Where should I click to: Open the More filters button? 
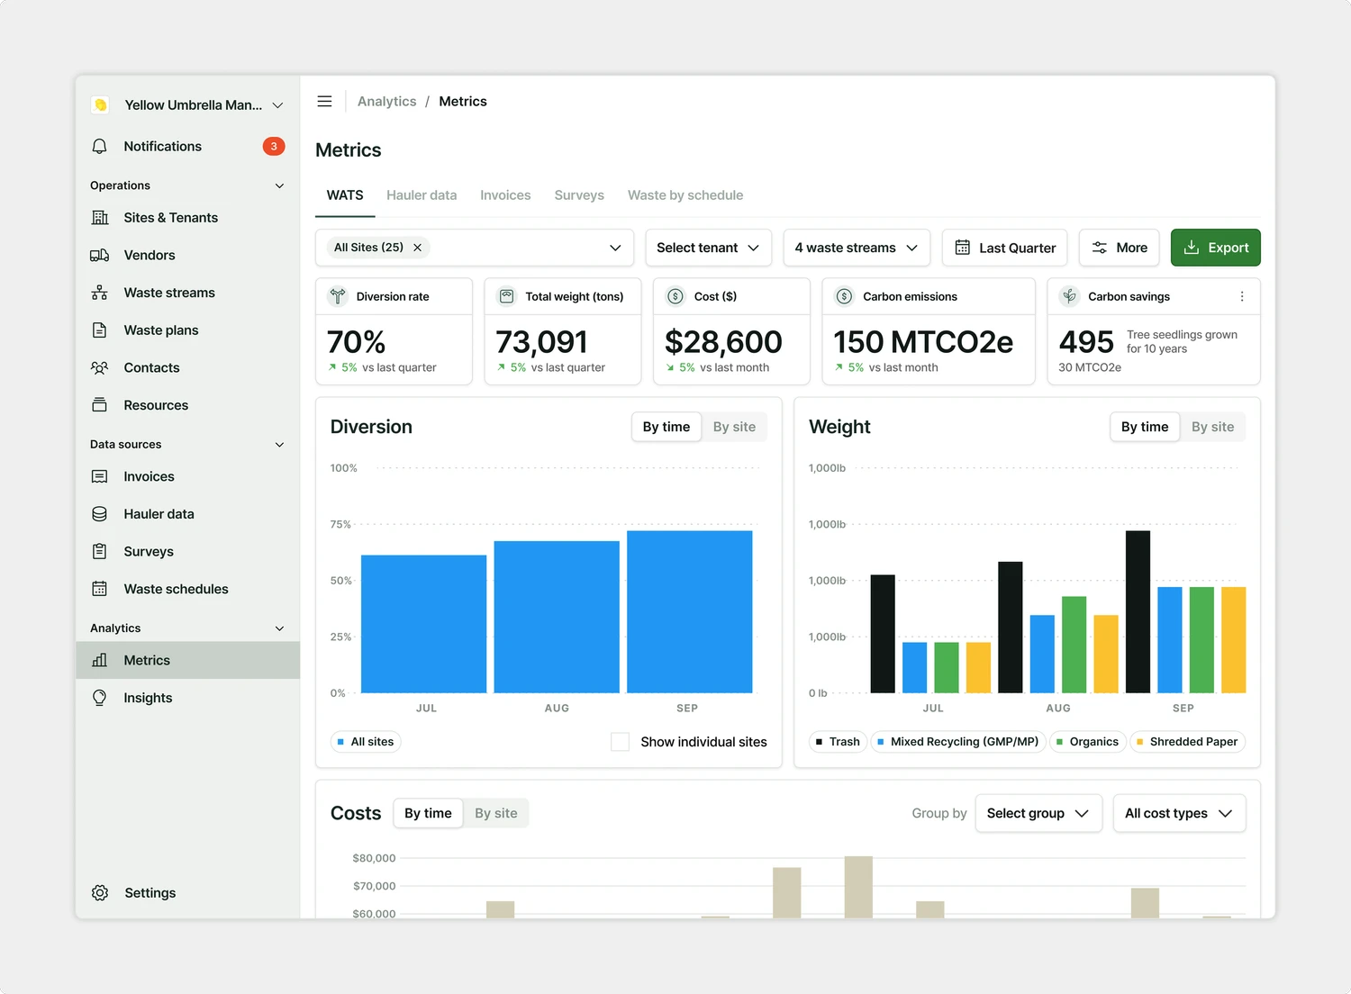pyautogui.click(x=1120, y=248)
